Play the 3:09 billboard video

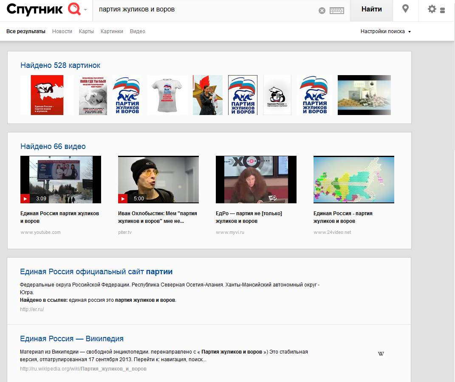click(x=61, y=180)
